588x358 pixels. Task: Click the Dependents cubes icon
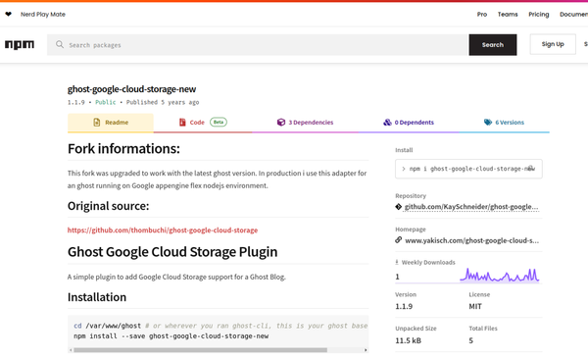(387, 123)
